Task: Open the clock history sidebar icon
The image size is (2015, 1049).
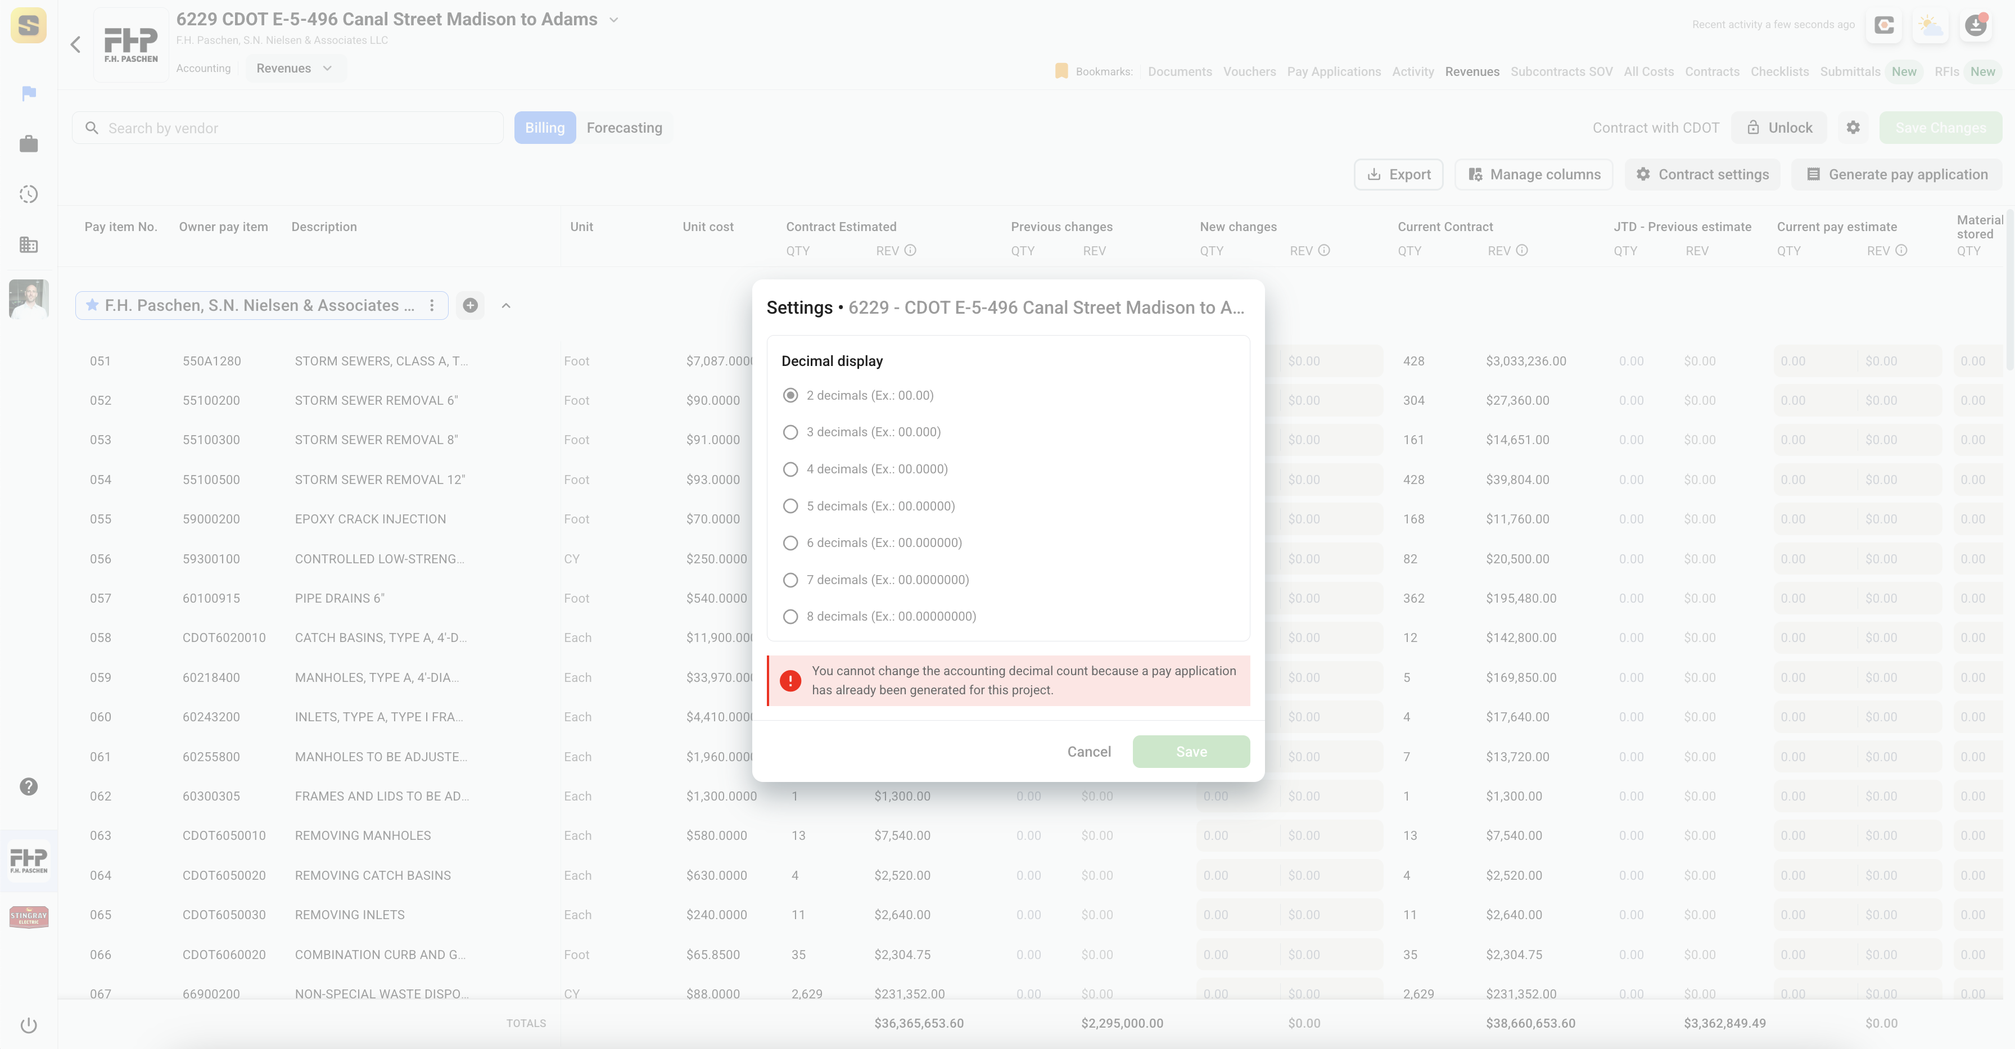Action: [x=29, y=194]
